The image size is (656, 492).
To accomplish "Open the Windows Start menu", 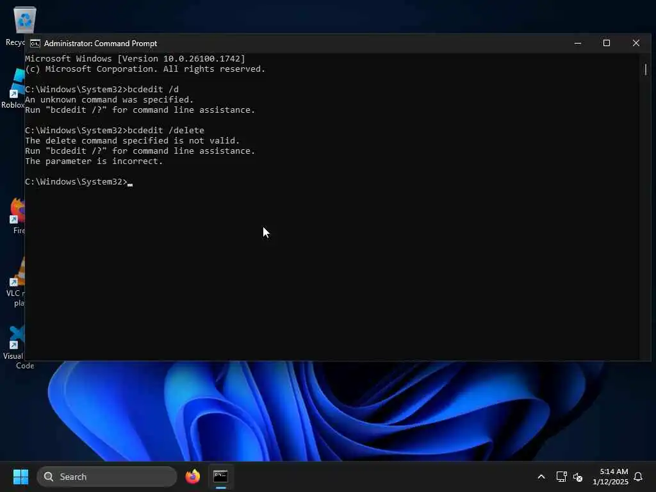I will point(20,477).
